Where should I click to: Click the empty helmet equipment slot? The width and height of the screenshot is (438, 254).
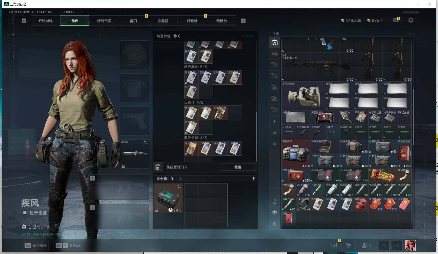click(134, 55)
